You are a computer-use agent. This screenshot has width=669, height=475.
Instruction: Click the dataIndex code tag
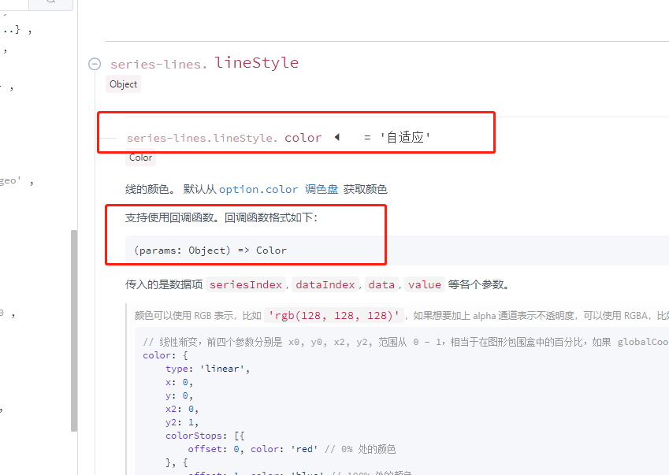[x=325, y=284]
